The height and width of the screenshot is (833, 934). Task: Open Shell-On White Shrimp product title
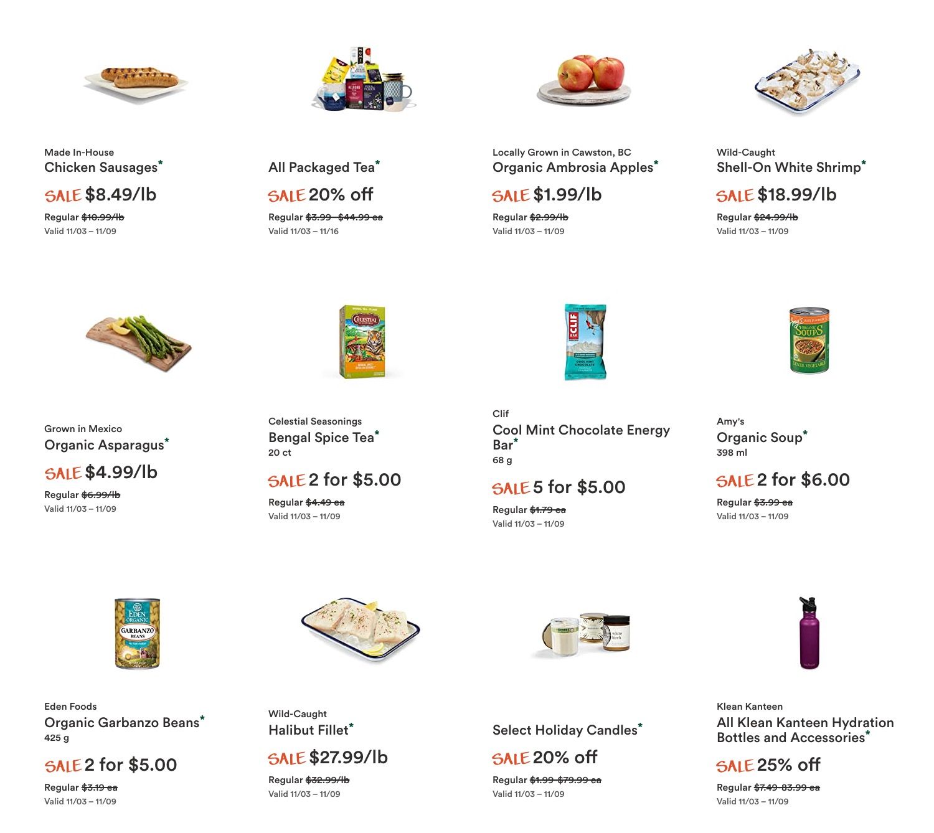click(x=788, y=167)
